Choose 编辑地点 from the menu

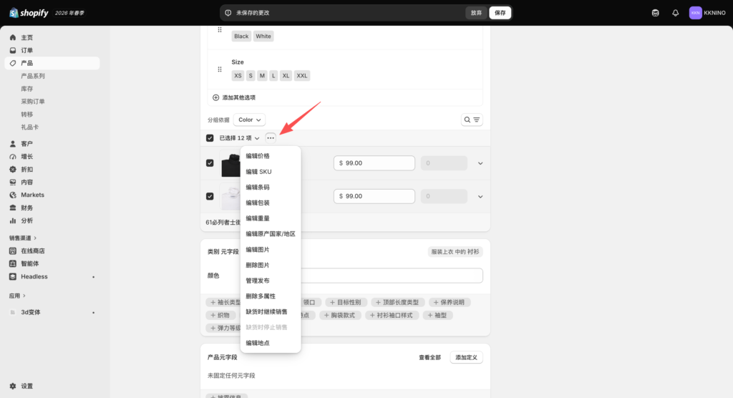click(270, 343)
